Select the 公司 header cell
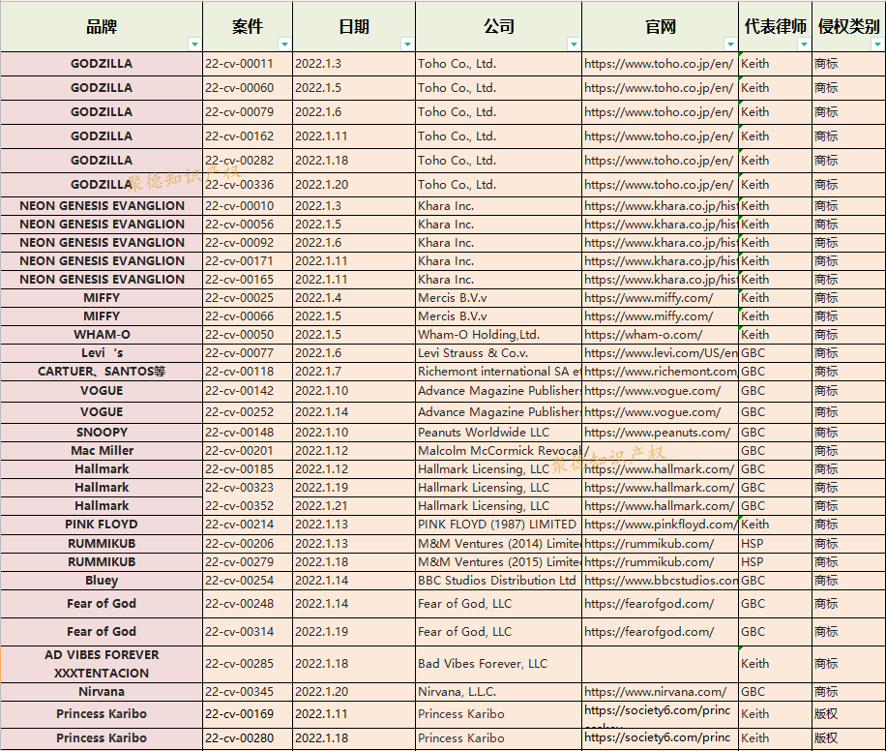The width and height of the screenshot is (886, 751). pos(498,26)
